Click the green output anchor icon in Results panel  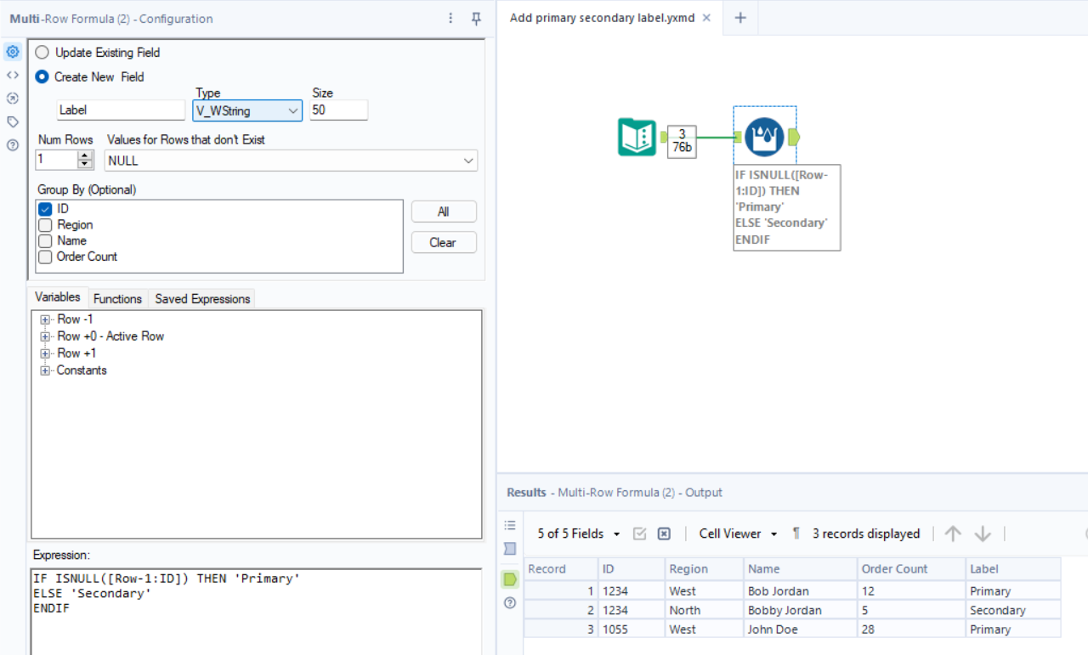pos(509,579)
